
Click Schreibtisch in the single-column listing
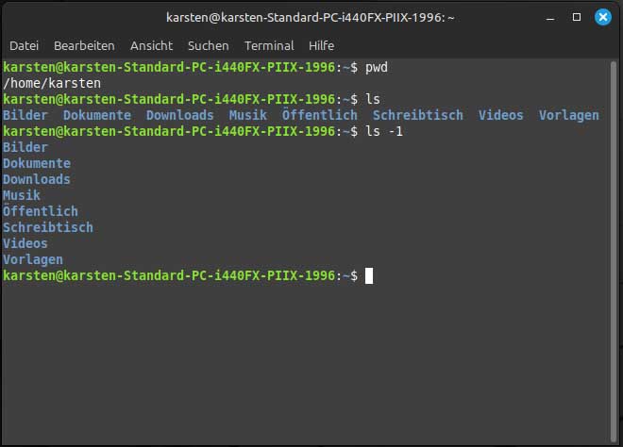(x=48, y=227)
